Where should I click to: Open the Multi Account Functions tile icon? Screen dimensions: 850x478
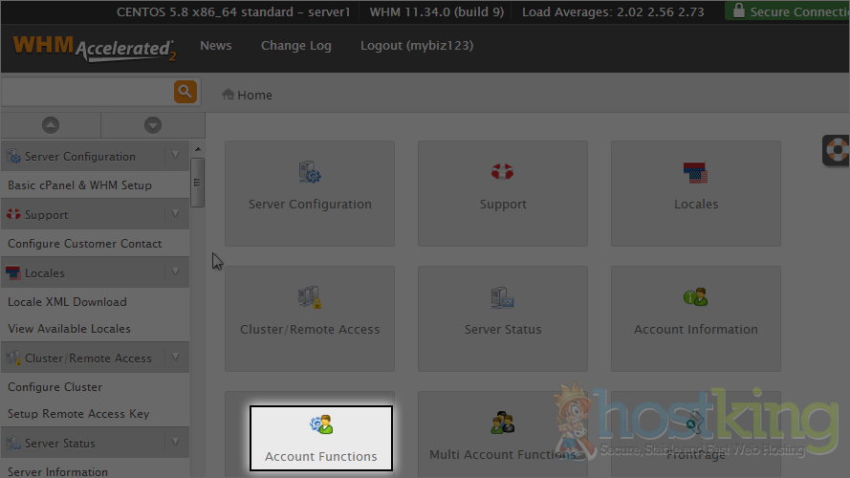[503, 423]
